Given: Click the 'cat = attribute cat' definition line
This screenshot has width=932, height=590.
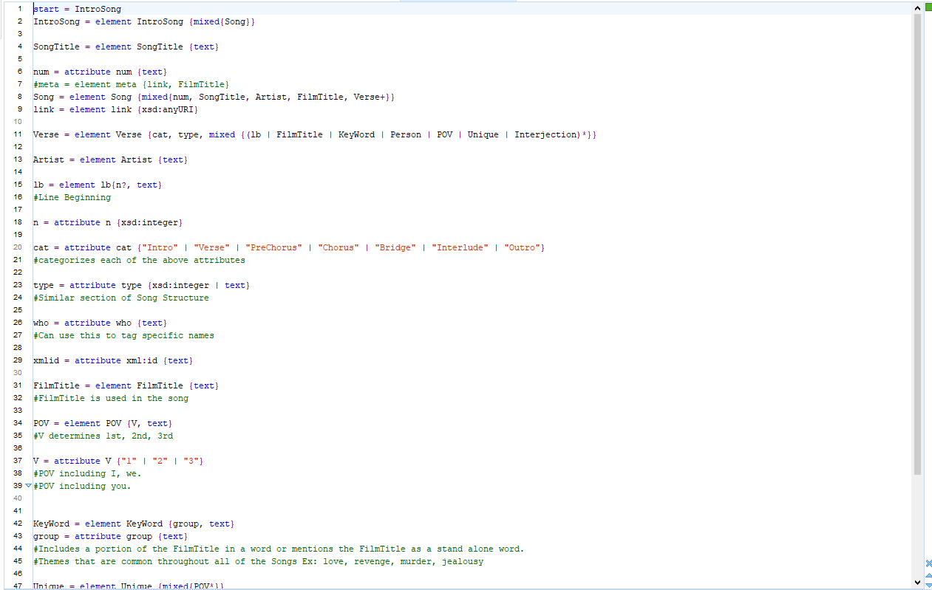Looking at the screenshot, I should coord(289,247).
